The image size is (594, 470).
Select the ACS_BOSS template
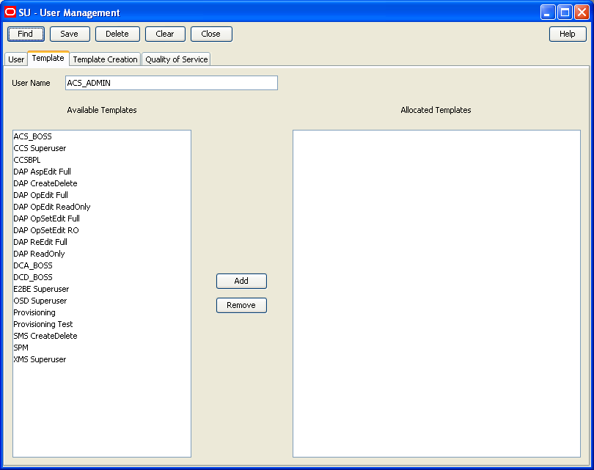tap(32, 136)
